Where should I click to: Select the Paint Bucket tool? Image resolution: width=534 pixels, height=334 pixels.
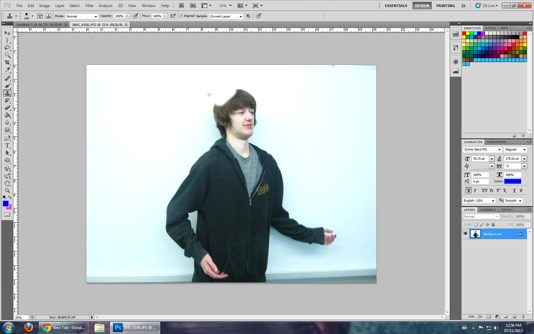[x=7, y=115]
